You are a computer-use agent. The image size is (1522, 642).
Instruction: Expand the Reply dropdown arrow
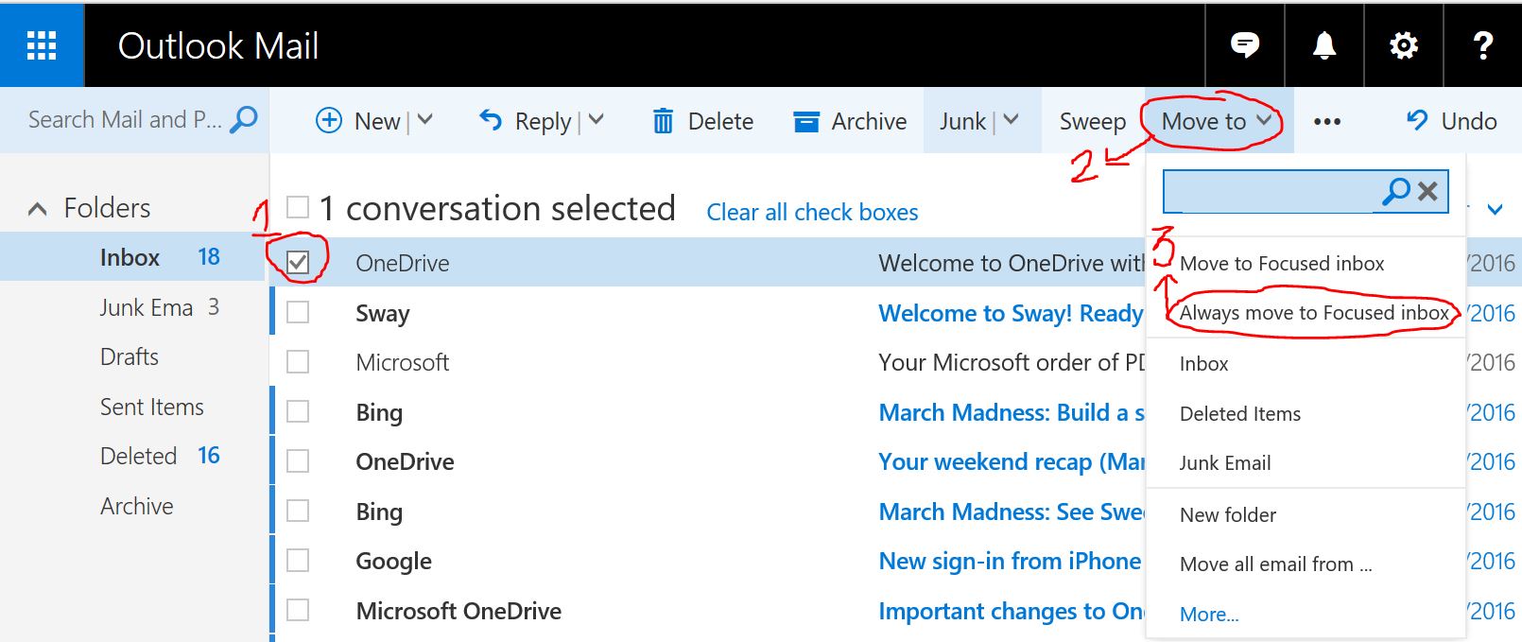coord(596,120)
